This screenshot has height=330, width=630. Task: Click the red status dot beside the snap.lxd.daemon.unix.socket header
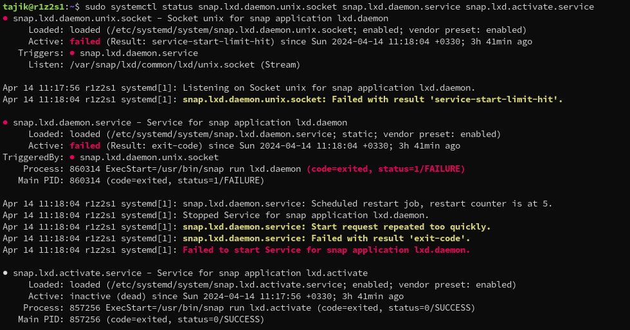point(6,19)
